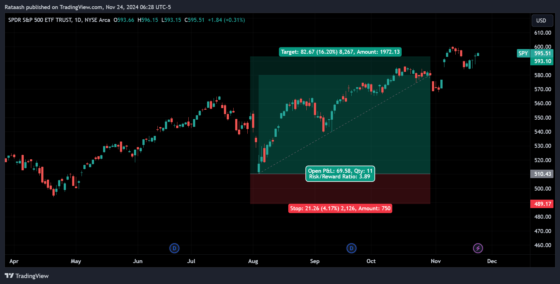Click the 480.00 price axis label
The height and width of the screenshot is (284, 560).
coord(543,217)
